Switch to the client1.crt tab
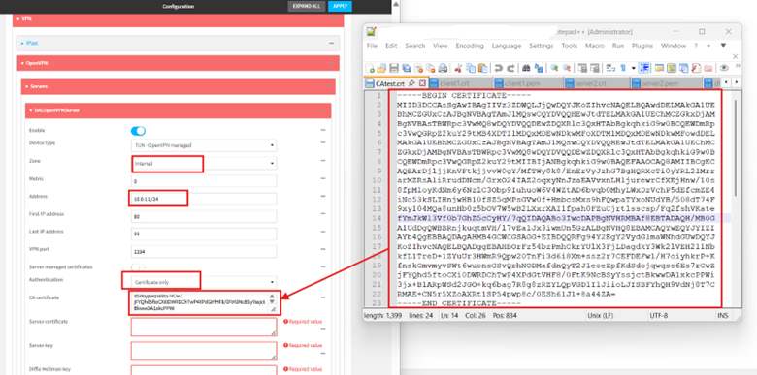Viewport: 757px width, 375px height. [x=461, y=83]
